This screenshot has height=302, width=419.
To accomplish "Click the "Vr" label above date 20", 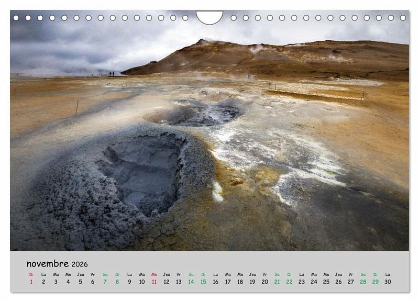I will click(265, 274).
